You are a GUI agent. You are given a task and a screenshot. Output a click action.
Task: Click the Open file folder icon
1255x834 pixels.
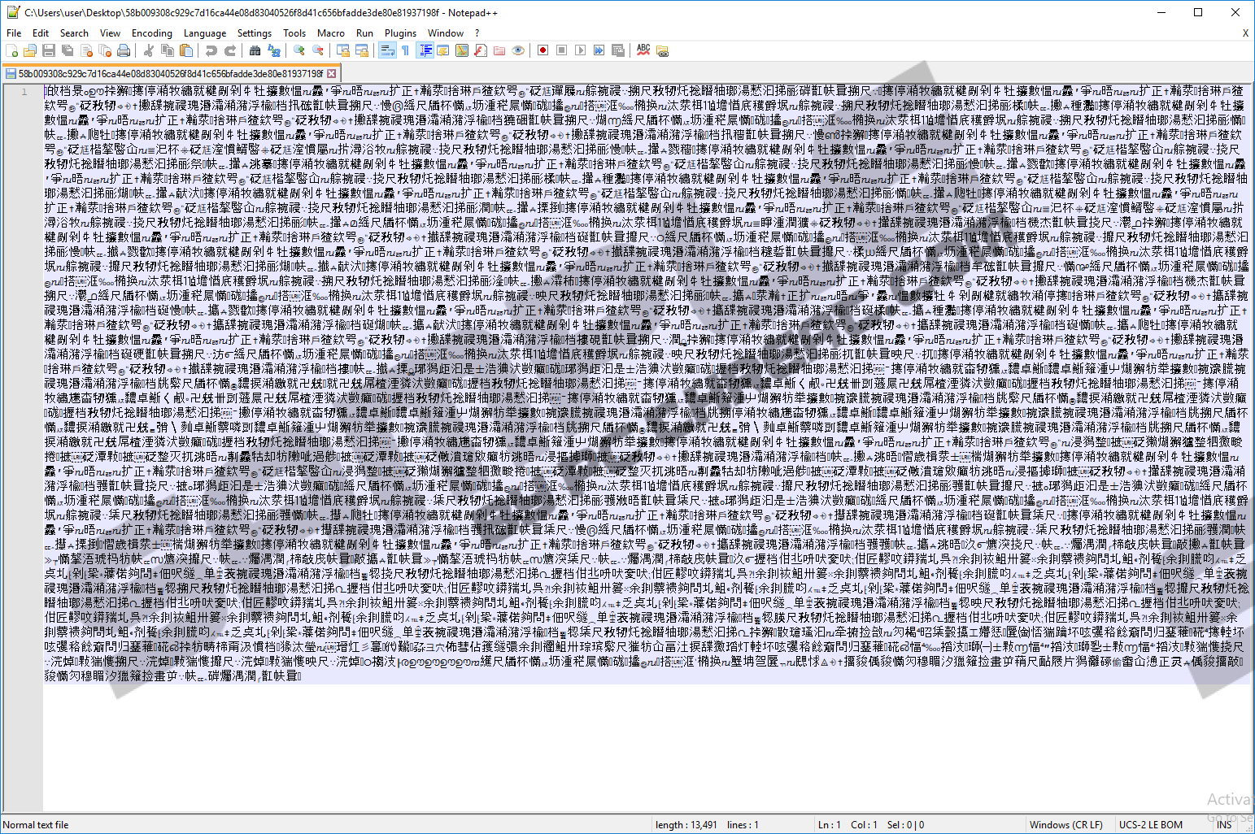point(30,50)
